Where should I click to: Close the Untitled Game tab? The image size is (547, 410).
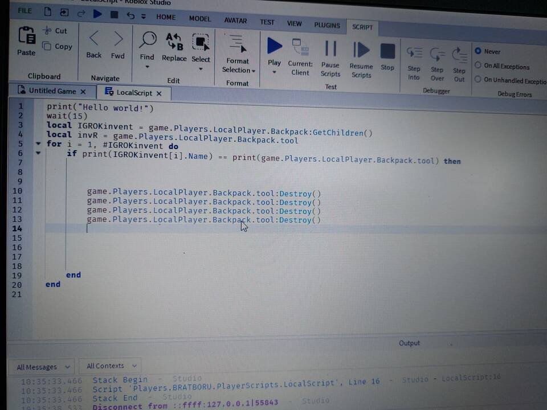click(83, 91)
